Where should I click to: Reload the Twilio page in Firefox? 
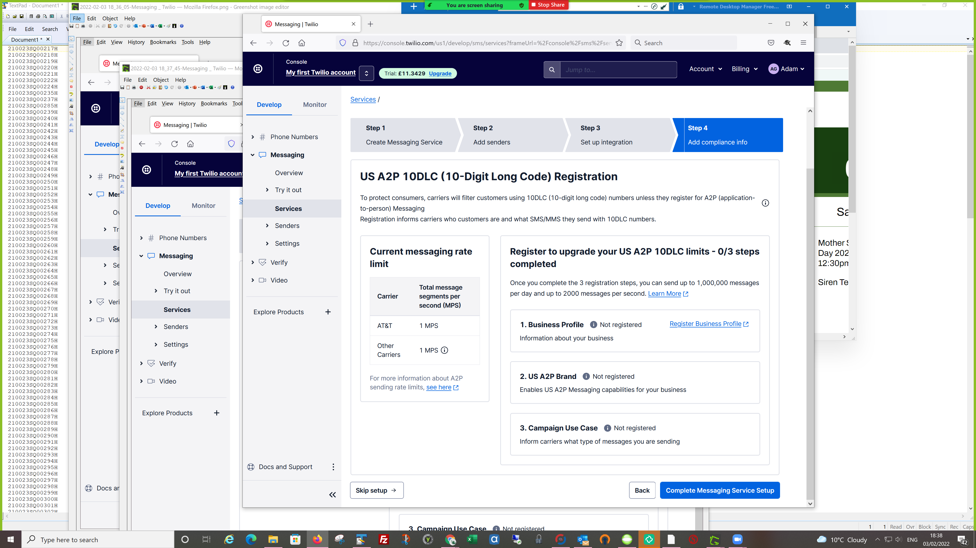coord(286,43)
